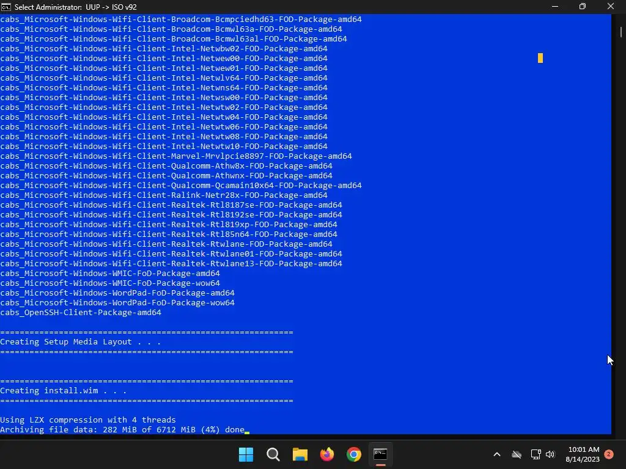Click line with Realtek-Rtl8187se package
626x469 pixels.
click(171, 205)
